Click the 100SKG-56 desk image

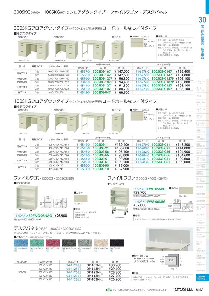[x=67, y=122]
